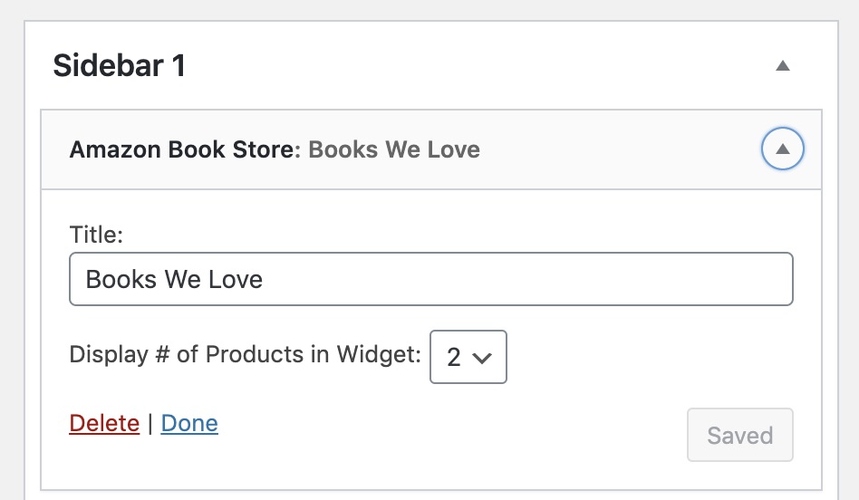Click the chevron in the products dropdown
Viewport: 859px width, 500px height.
[x=483, y=358]
